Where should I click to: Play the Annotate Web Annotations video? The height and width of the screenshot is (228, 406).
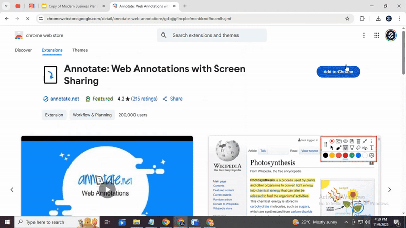click(107, 190)
